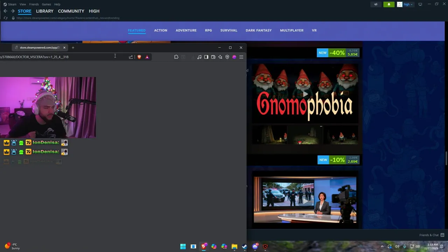Open Steam notifications bell
This screenshot has width=448, height=252.
click(x=388, y=4)
